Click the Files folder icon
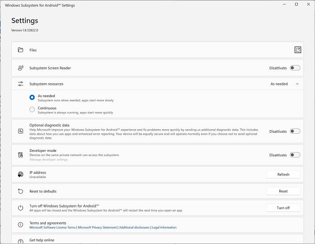The image size is (315, 244). click(x=20, y=50)
